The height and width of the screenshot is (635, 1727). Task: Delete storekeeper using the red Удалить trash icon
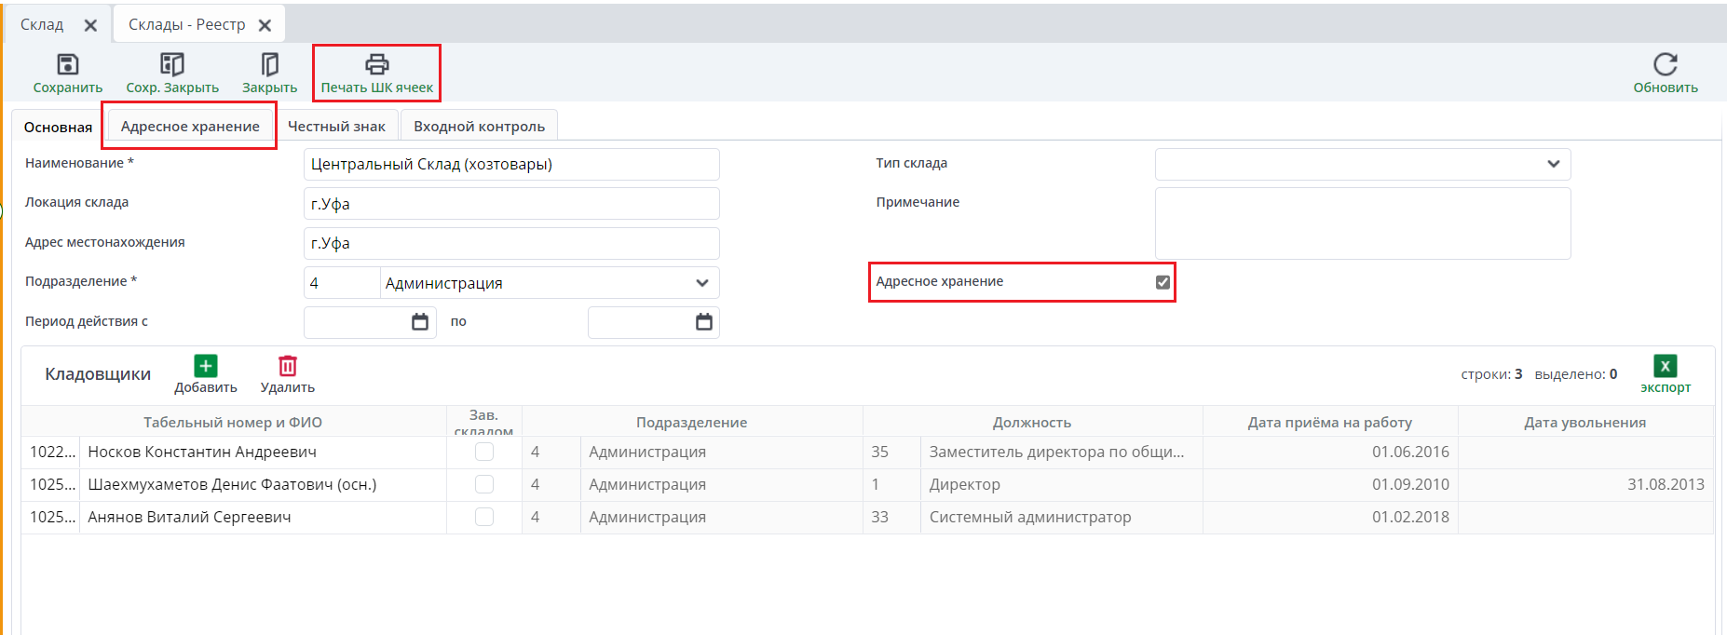(x=288, y=366)
